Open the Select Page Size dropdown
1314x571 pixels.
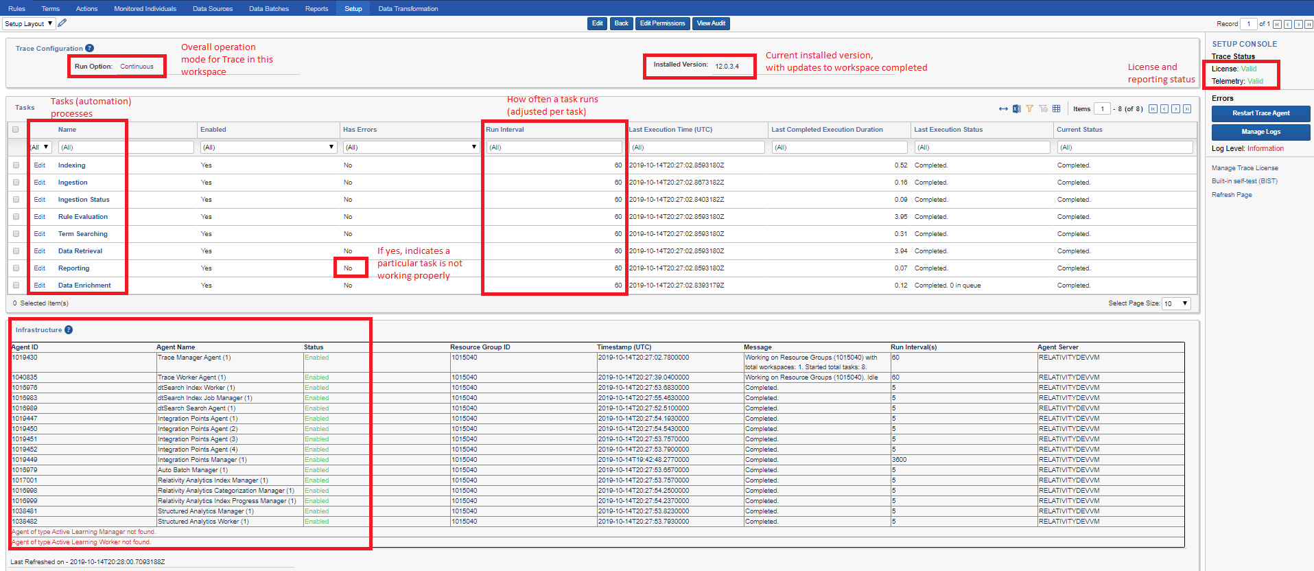(x=1176, y=303)
